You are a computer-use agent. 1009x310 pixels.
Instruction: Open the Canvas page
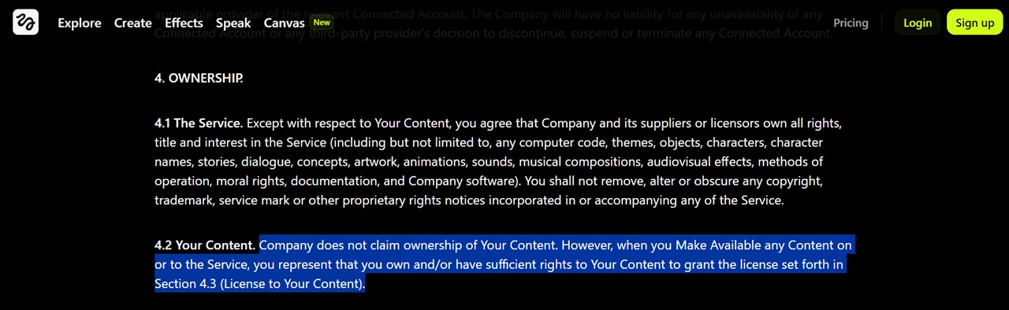coord(284,23)
